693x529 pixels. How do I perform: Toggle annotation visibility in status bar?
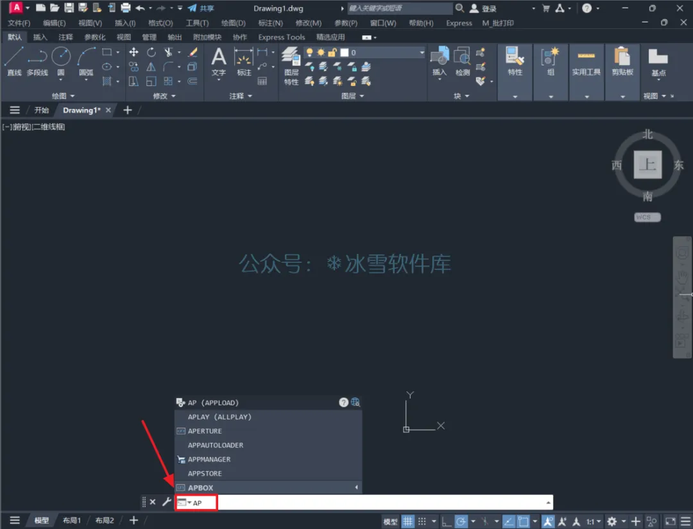(548, 521)
